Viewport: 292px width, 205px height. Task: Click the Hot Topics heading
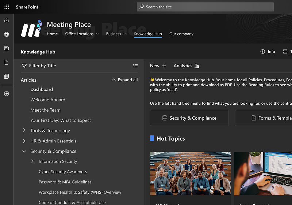171,138
